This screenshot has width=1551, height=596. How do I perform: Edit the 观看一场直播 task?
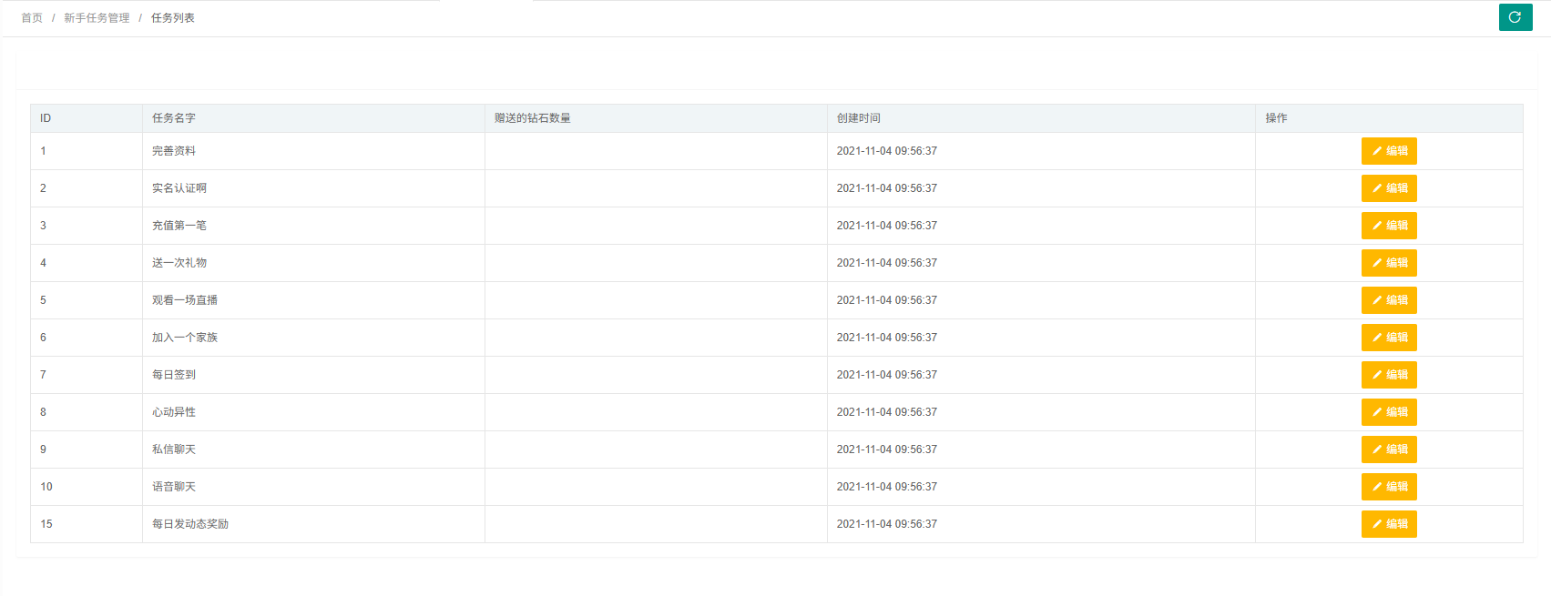tap(1389, 300)
